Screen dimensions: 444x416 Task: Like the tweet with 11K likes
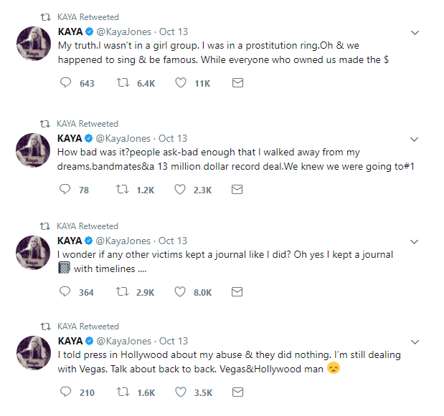coord(180,83)
